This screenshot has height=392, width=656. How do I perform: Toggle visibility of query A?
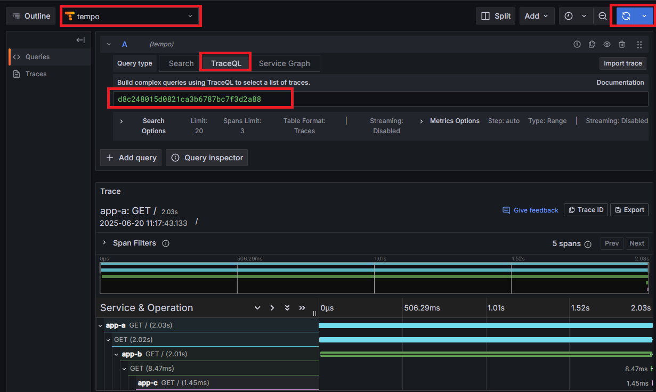click(x=606, y=44)
